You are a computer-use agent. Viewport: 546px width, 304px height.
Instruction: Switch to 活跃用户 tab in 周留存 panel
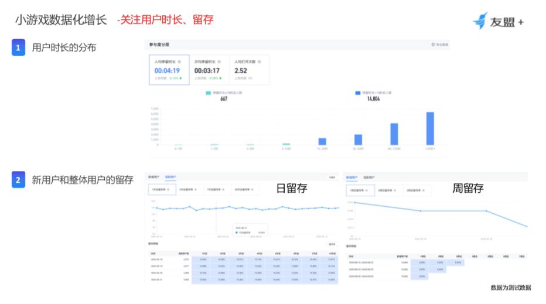368,177
